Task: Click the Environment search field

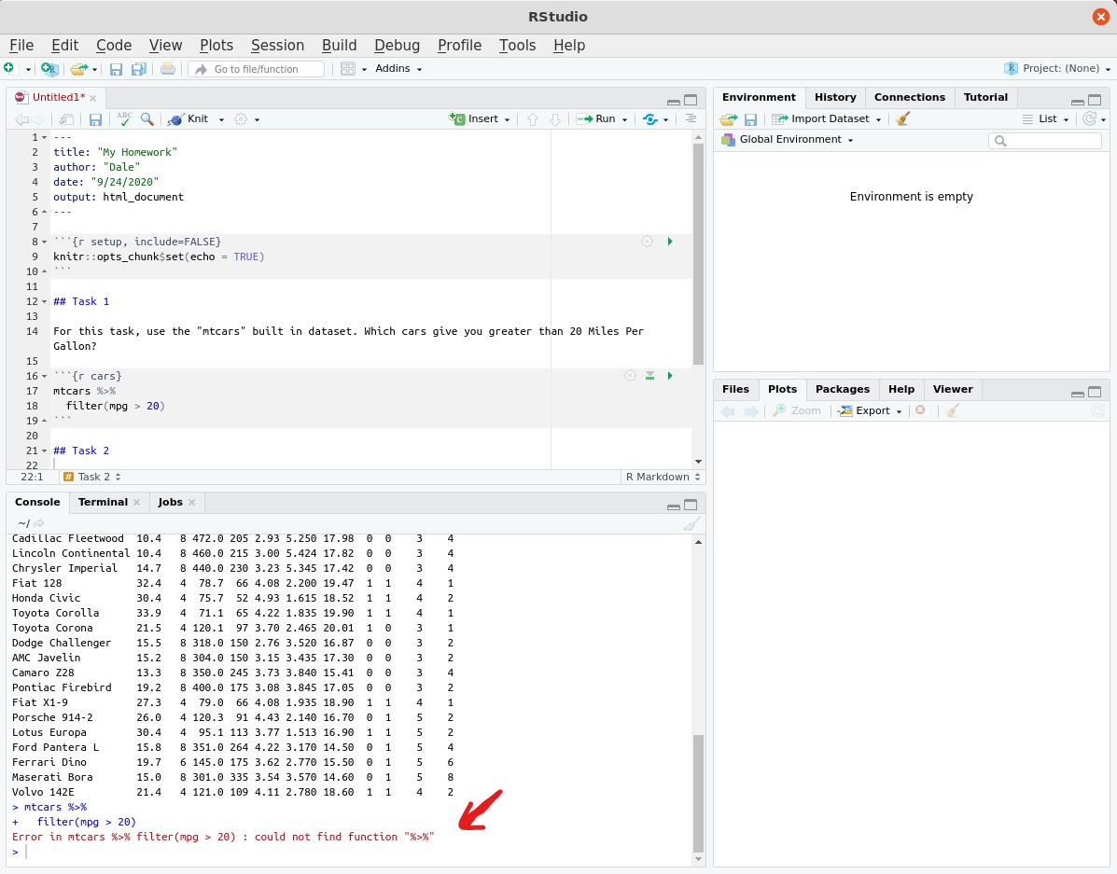Action: (1045, 140)
